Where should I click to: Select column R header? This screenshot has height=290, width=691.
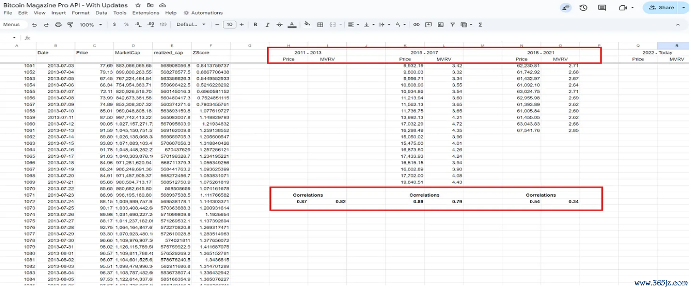click(x=677, y=45)
